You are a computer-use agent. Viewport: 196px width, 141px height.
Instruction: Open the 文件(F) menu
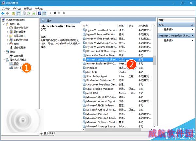pos(6,9)
